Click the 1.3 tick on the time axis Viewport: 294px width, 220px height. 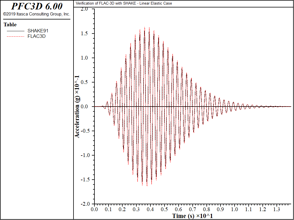tap(276, 209)
